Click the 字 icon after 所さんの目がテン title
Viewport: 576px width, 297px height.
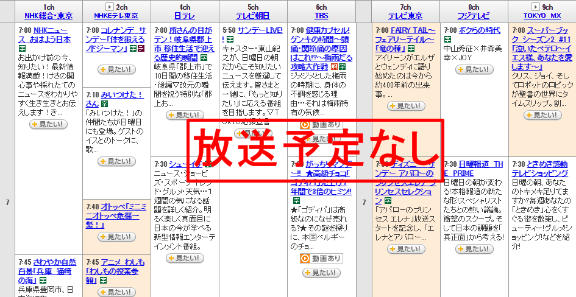204,58
